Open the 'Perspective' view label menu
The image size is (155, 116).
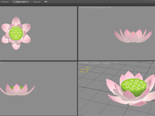click(88, 63)
